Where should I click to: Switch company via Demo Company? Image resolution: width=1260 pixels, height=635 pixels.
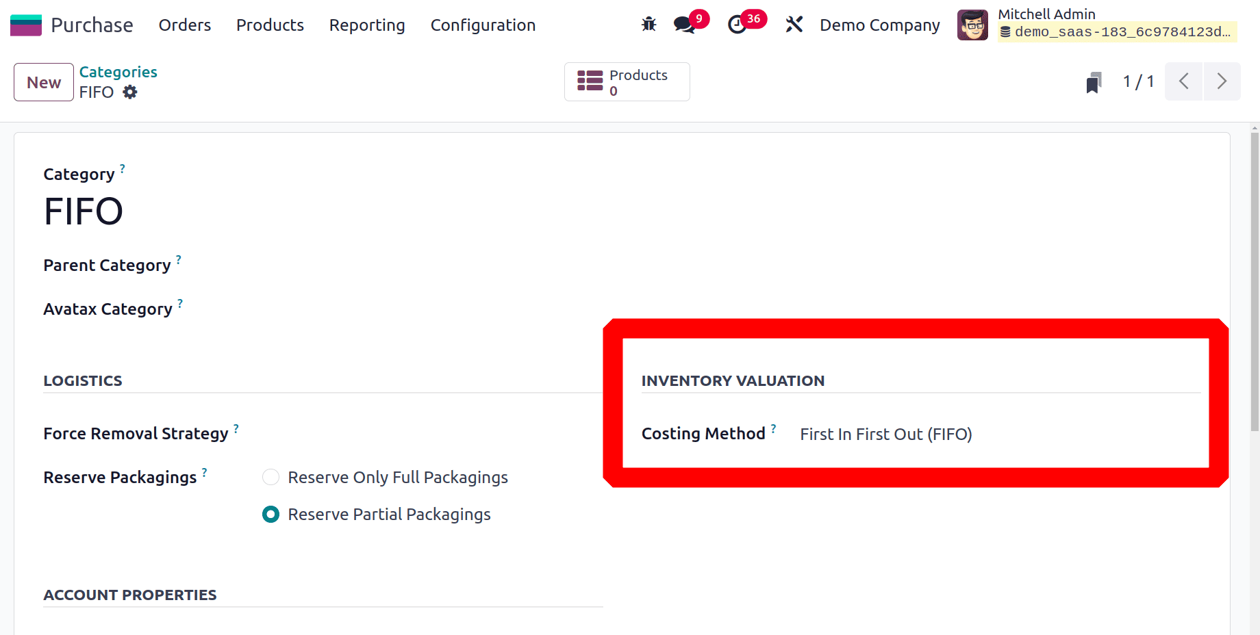(880, 25)
